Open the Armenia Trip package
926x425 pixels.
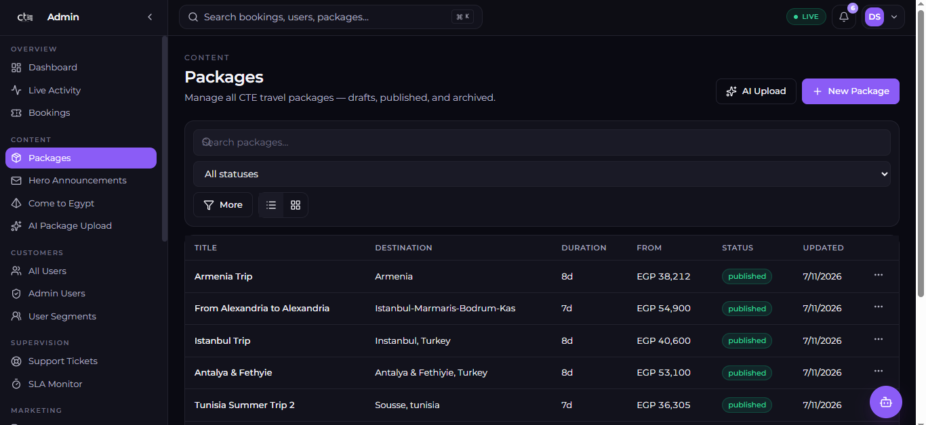[224, 276]
